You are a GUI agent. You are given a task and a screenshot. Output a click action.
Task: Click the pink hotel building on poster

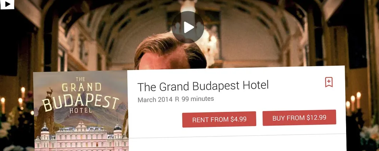click(x=81, y=136)
